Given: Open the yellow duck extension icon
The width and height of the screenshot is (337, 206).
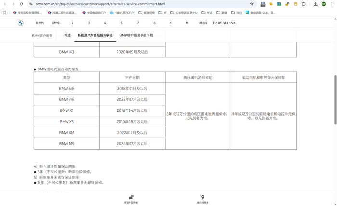Looking at the screenshot, I should pyautogui.click(x=271, y=4).
